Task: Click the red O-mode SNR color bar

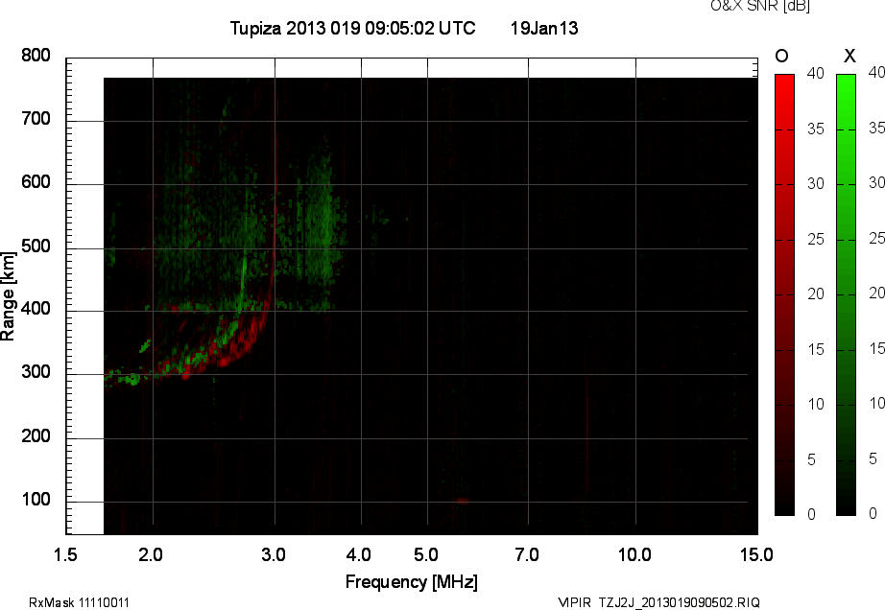Action: click(784, 294)
